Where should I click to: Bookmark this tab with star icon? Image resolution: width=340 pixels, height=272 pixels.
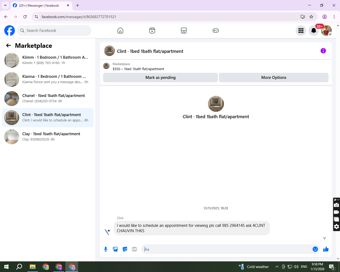[311, 17]
